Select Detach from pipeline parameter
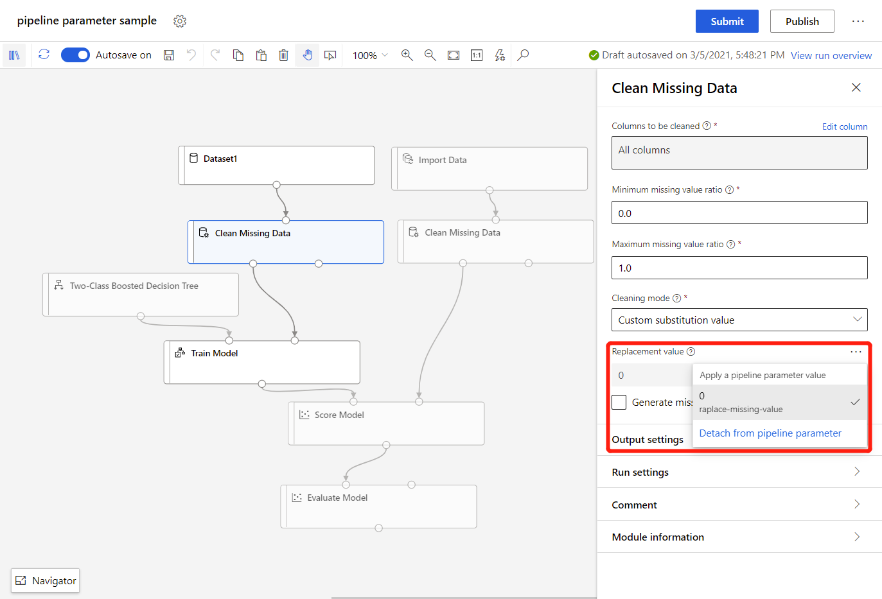The width and height of the screenshot is (882, 599). [770, 433]
